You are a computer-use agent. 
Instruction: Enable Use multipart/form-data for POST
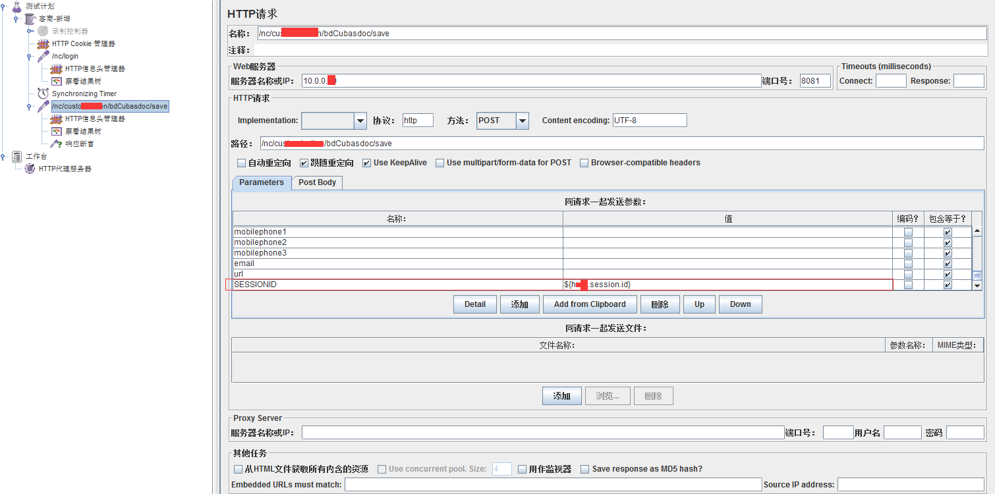(440, 163)
